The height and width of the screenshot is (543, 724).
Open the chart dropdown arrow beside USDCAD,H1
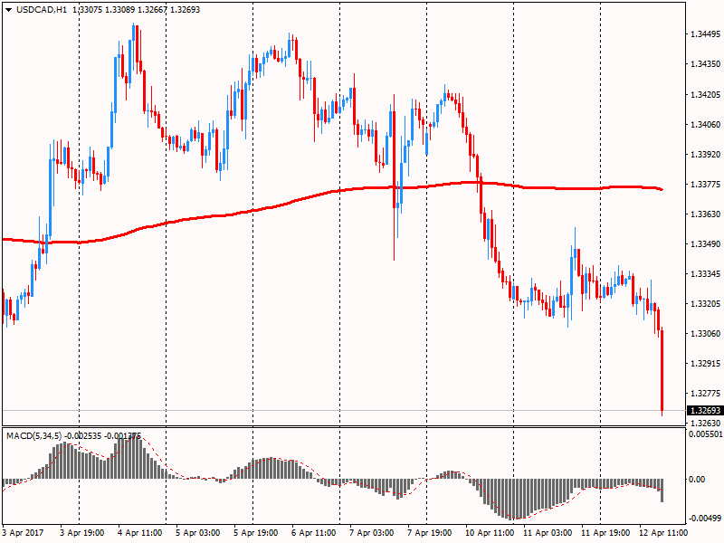9,10
